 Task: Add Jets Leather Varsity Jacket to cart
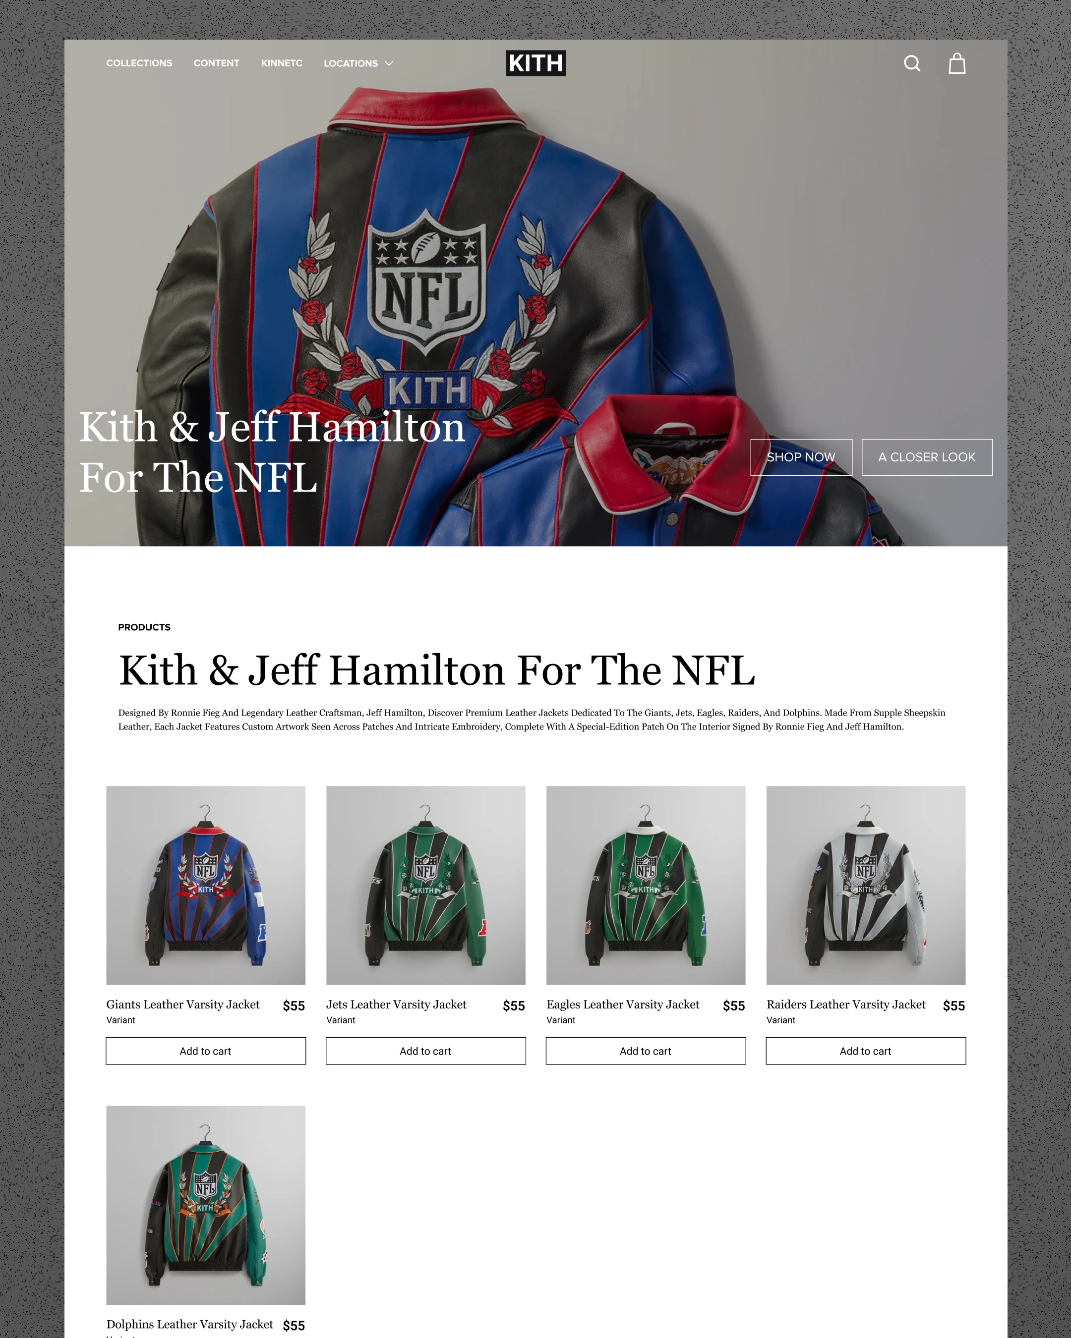(x=426, y=1051)
